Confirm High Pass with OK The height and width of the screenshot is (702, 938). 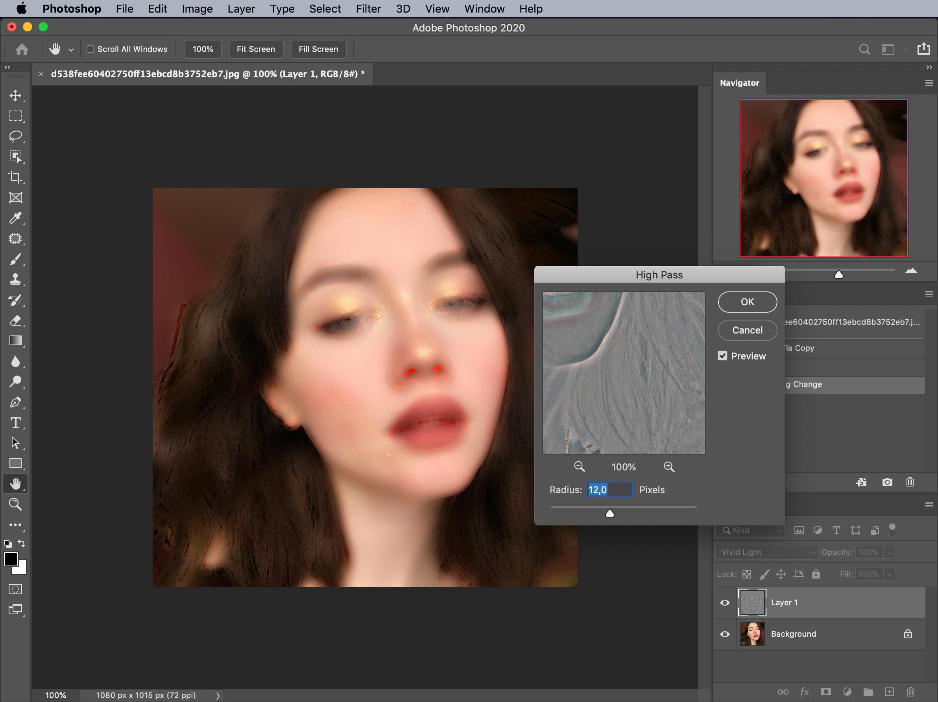click(x=747, y=302)
